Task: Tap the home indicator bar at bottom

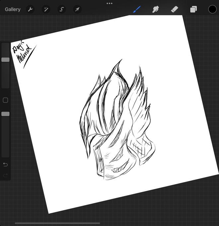Action: click(57, 223)
